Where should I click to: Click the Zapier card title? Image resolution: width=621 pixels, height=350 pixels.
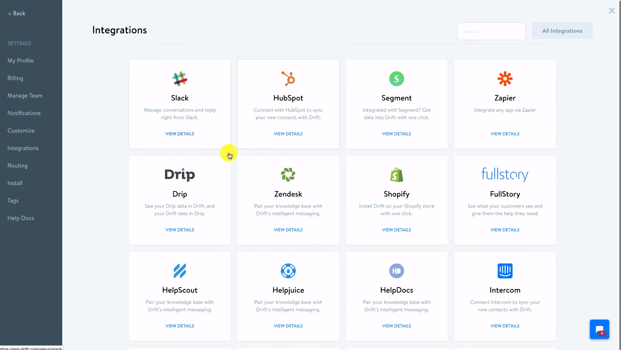coord(505,98)
